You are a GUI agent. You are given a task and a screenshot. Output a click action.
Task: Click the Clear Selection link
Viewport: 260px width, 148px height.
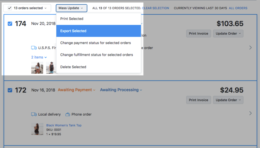tap(155, 8)
